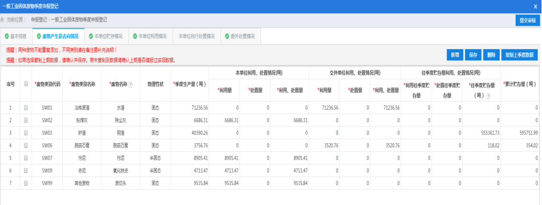Check the checkbox for row SW07
This screenshot has width=542, height=205.
(26, 158)
